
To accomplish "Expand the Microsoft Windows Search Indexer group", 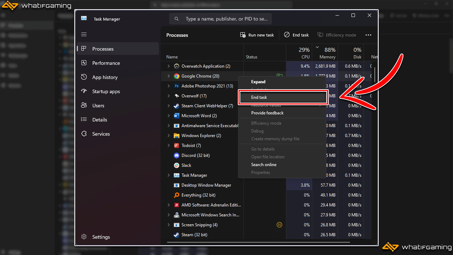I will click(x=168, y=215).
